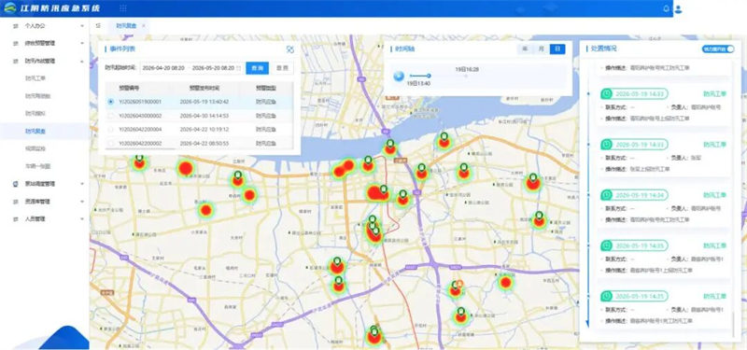Viewport: 747px width, 350px height.
Task: Expand the 联动调度管理 menu chevron
Action: click(82, 184)
